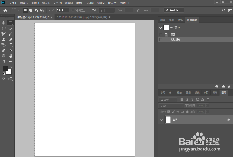Swap foreground and background colors
Screen dimensions: 233x157
(11, 67)
